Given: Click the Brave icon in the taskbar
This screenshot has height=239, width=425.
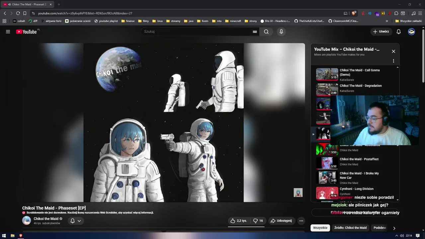Looking at the screenshot, I should click(21, 236).
